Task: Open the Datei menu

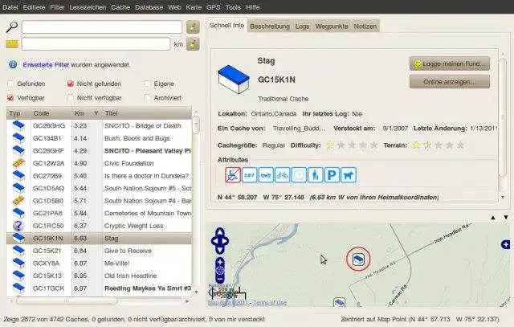Action: coord(10,7)
